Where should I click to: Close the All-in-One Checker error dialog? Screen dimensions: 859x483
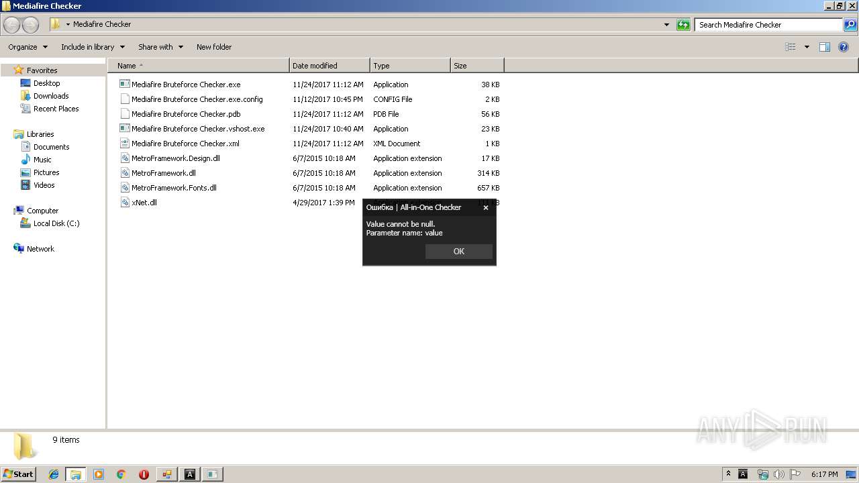486,207
